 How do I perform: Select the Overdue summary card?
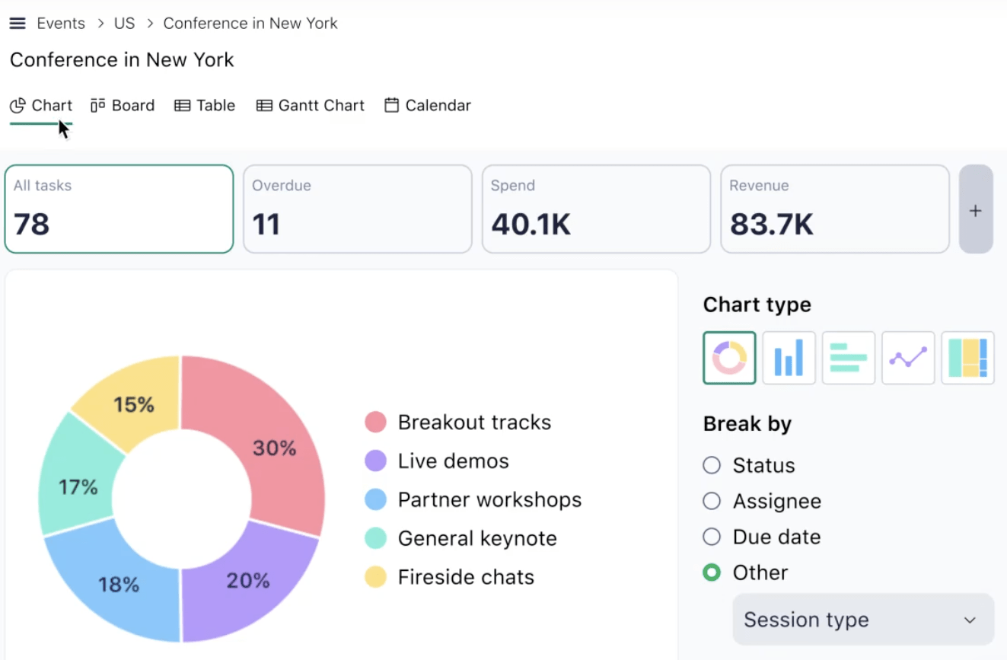point(358,209)
